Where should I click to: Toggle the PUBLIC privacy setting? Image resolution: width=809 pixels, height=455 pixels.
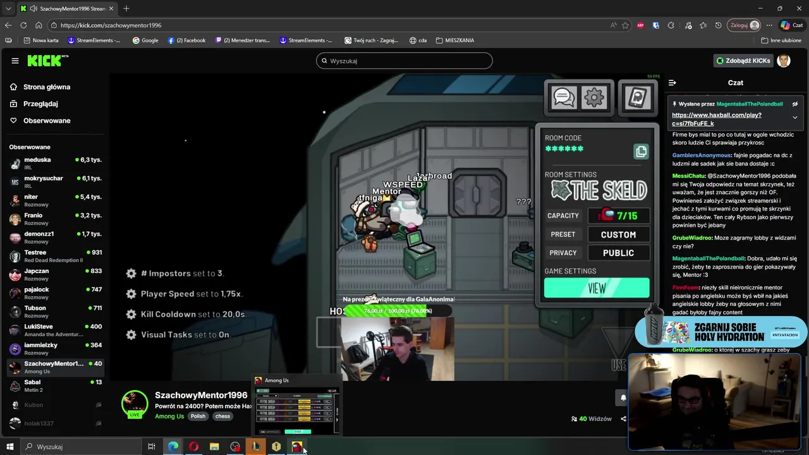pyautogui.click(x=618, y=253)
